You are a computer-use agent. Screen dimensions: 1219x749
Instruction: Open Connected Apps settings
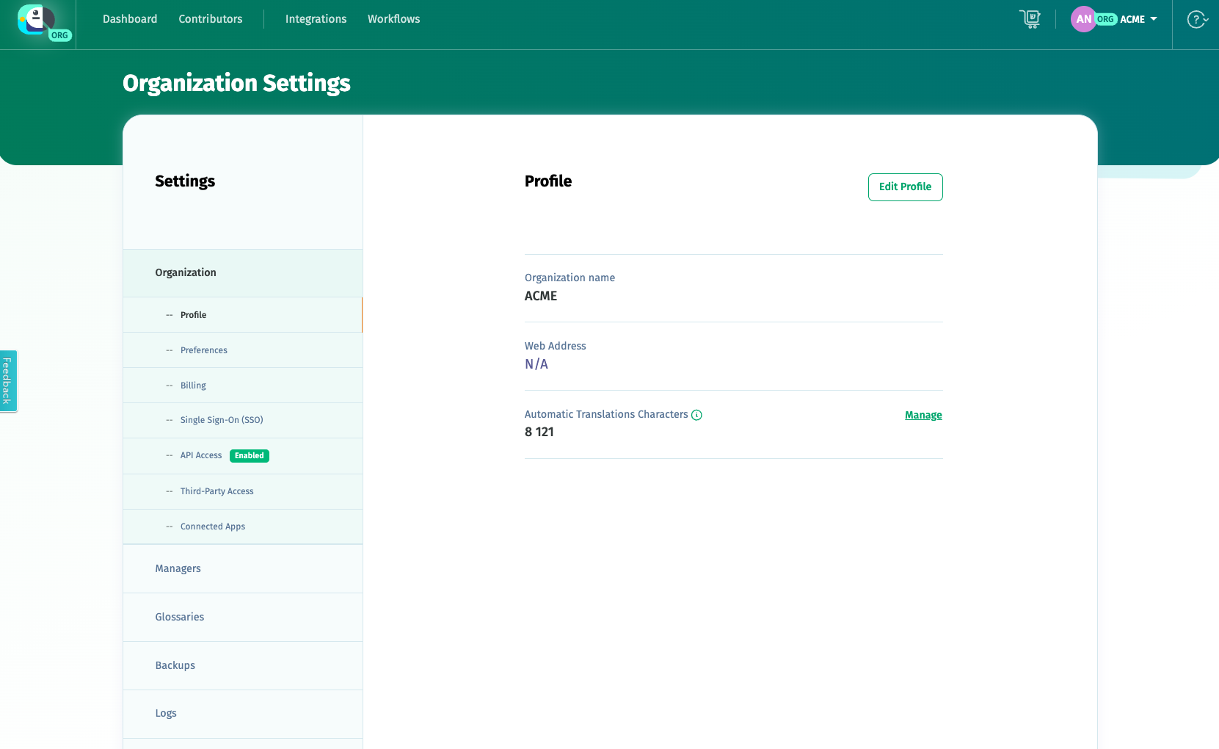click(x=243, y=527)
